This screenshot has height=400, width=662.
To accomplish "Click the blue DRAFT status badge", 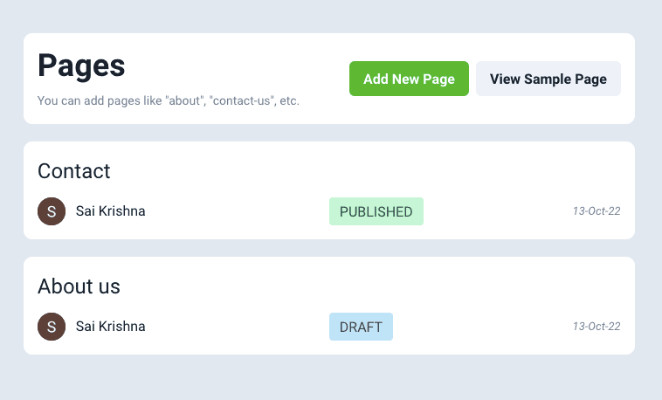I will tap(361, 327).
